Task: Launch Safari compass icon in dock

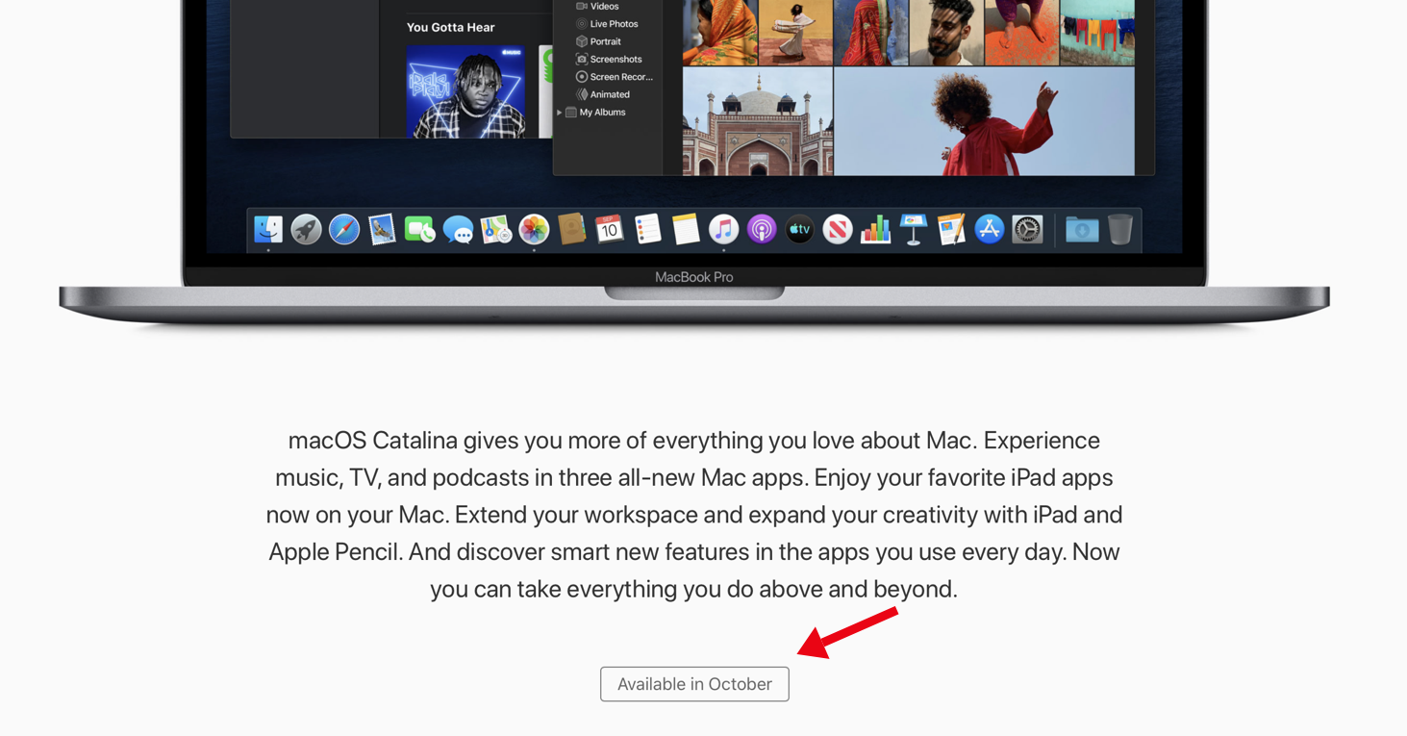Action: [x=344, y=229]
